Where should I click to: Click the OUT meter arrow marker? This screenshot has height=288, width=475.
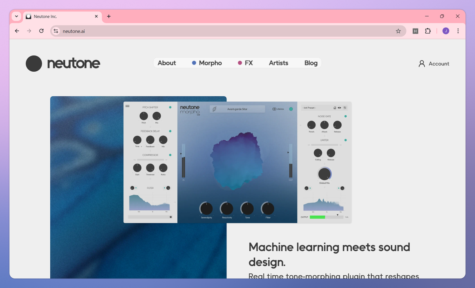[289, 152]
